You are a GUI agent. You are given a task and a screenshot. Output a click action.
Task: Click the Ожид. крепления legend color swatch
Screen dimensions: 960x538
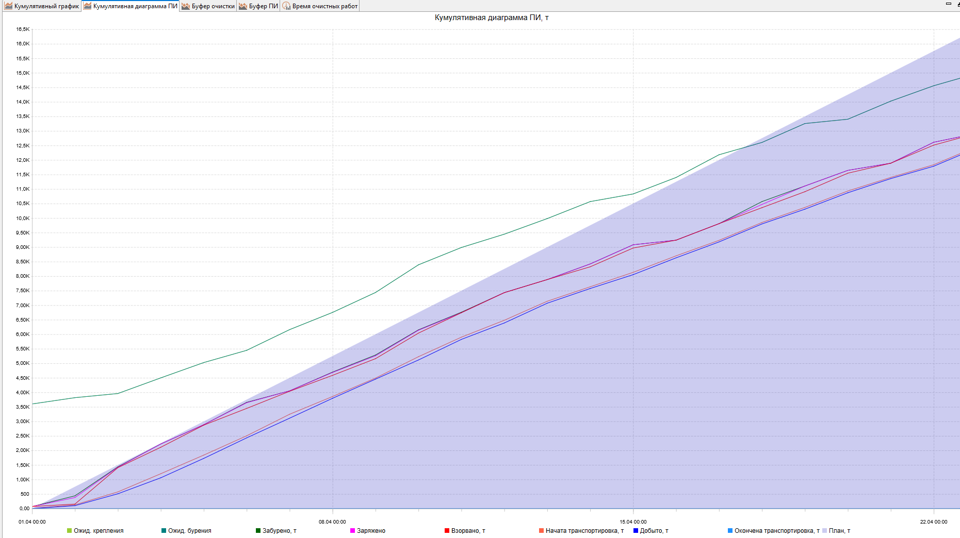69,531
